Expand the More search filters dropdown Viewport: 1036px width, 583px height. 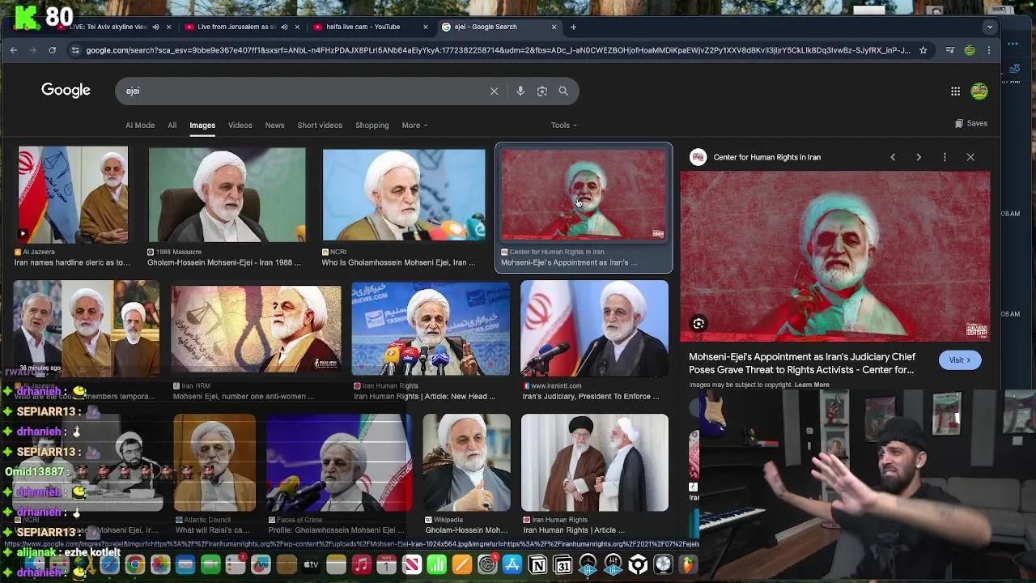tap(414, 126)
